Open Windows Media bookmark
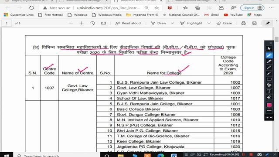279x157 pixels. coord(106,15)
